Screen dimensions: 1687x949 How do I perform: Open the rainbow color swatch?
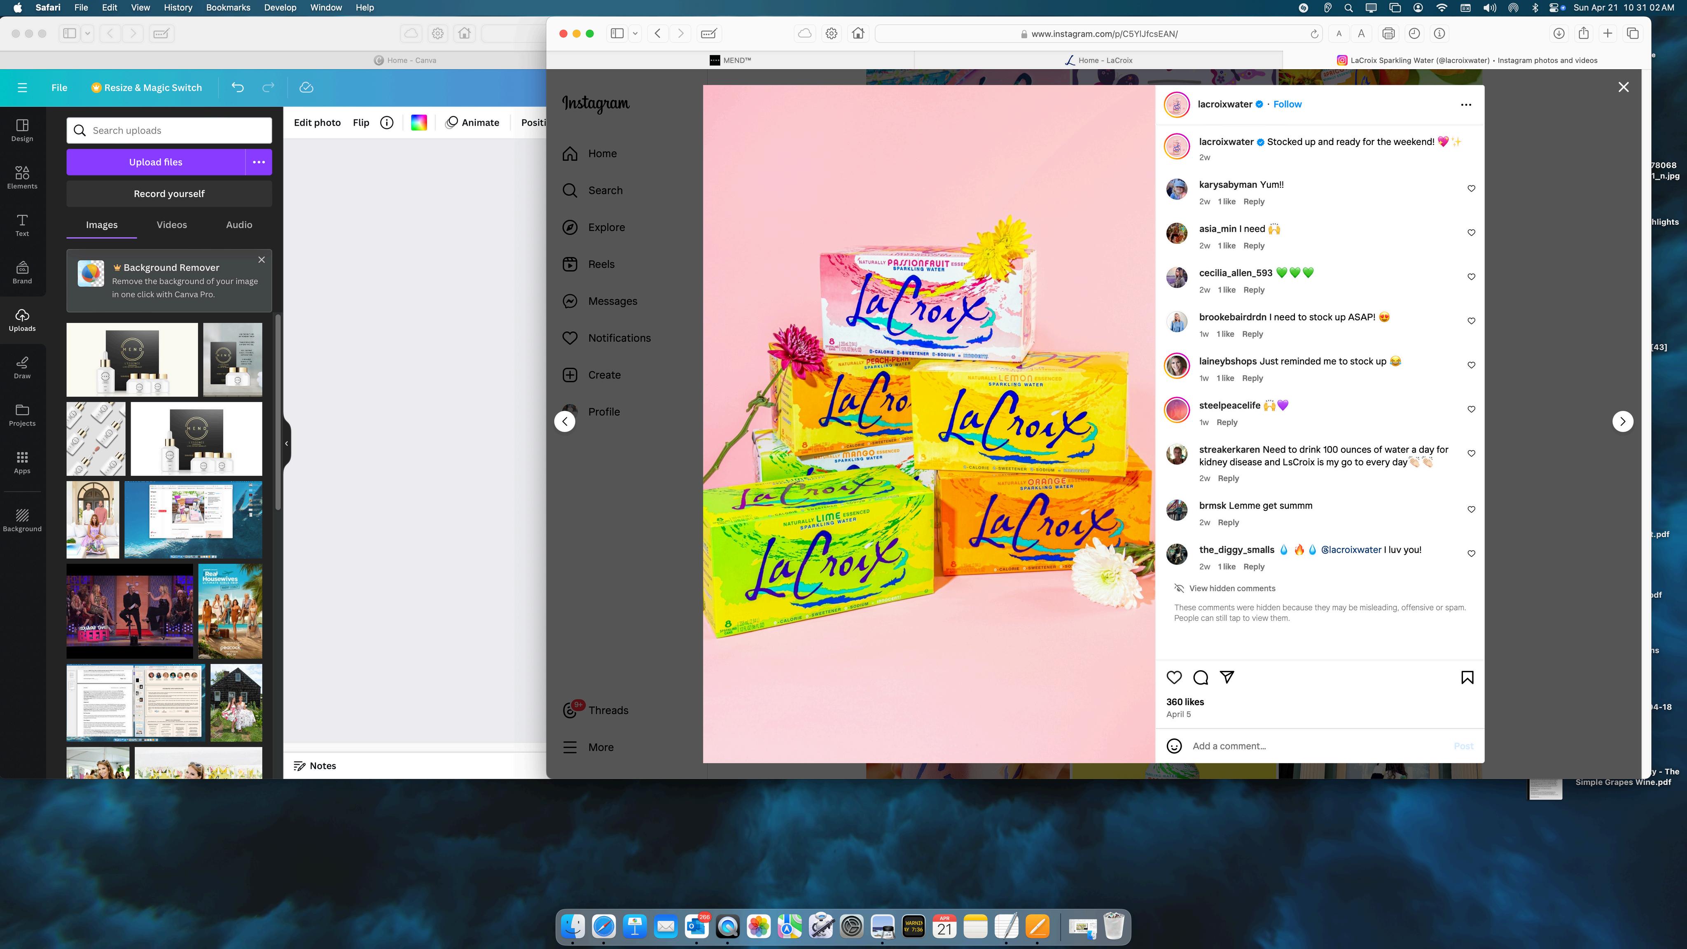(418, 122)
